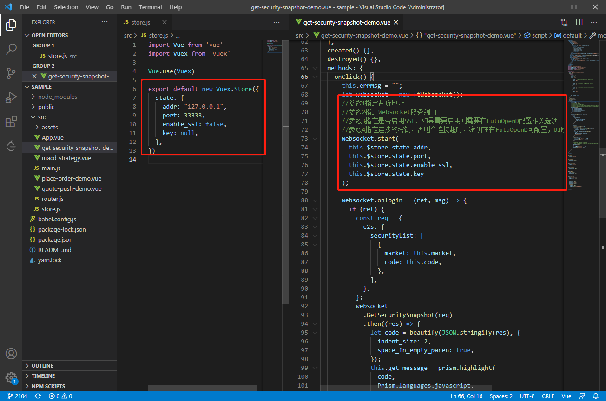
Task: Expand the node_modules folder
Action: (x=57, y=97)
